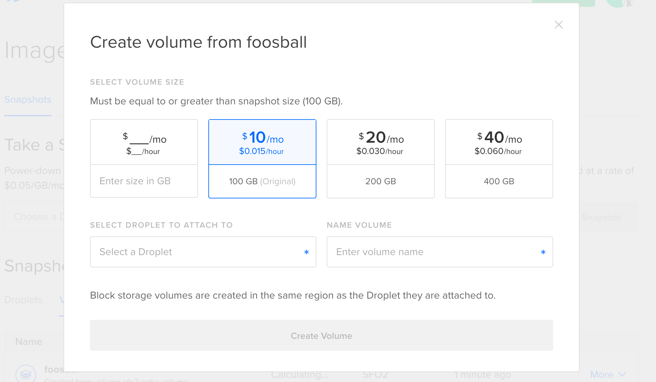Image resolution: width=656 pixels, height=382 pixels.
Task: Click the 1 minute ago timestamp
Action: click(x=482, y=375)
